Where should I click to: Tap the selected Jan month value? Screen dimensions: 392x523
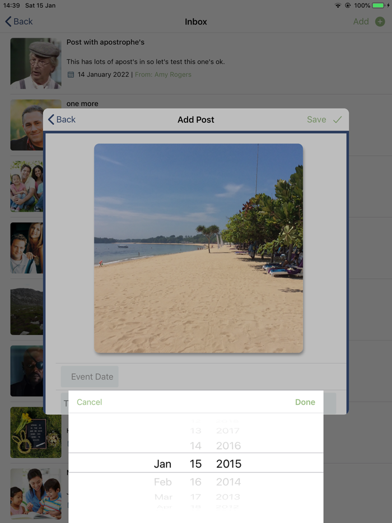click(x=162, y=464)
